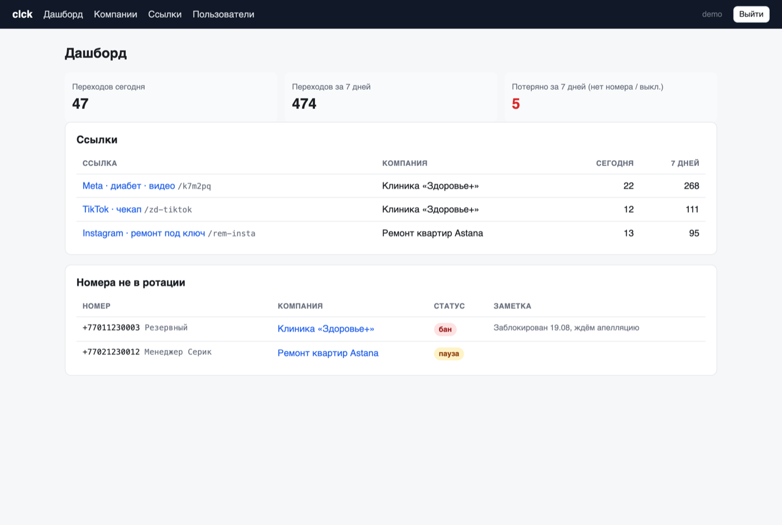Click 7-day value 111
782x525 pixels.
tap(693, 209)
